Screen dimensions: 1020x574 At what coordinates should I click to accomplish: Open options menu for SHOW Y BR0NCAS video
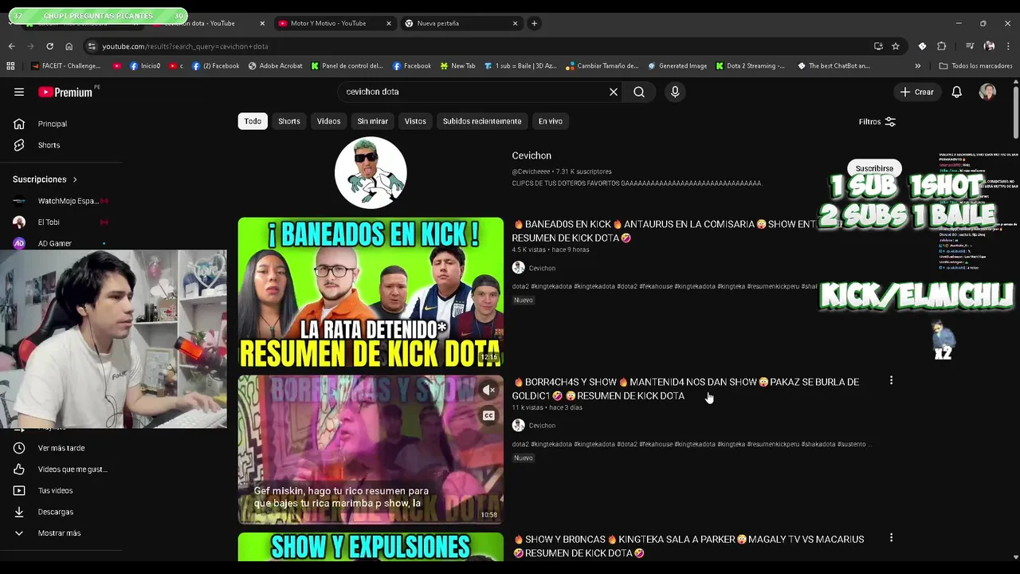click(891, 538)
